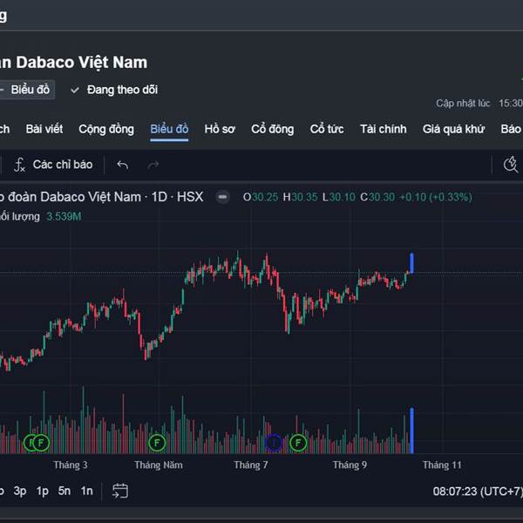Click the latest blue price candle
Screen dimensions: 523x523
click(x=412, y=263)
